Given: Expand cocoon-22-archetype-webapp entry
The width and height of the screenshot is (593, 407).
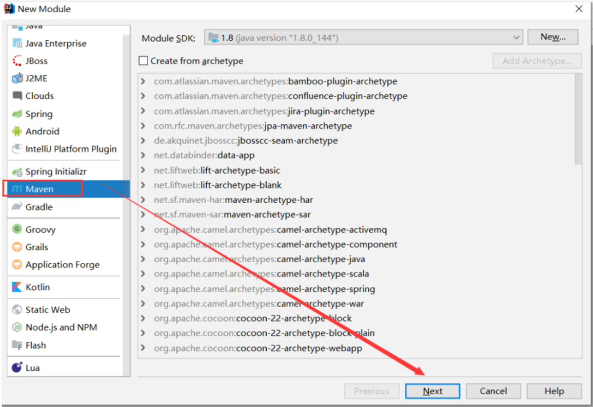Looking at the screenshot, I should (143, 348).
